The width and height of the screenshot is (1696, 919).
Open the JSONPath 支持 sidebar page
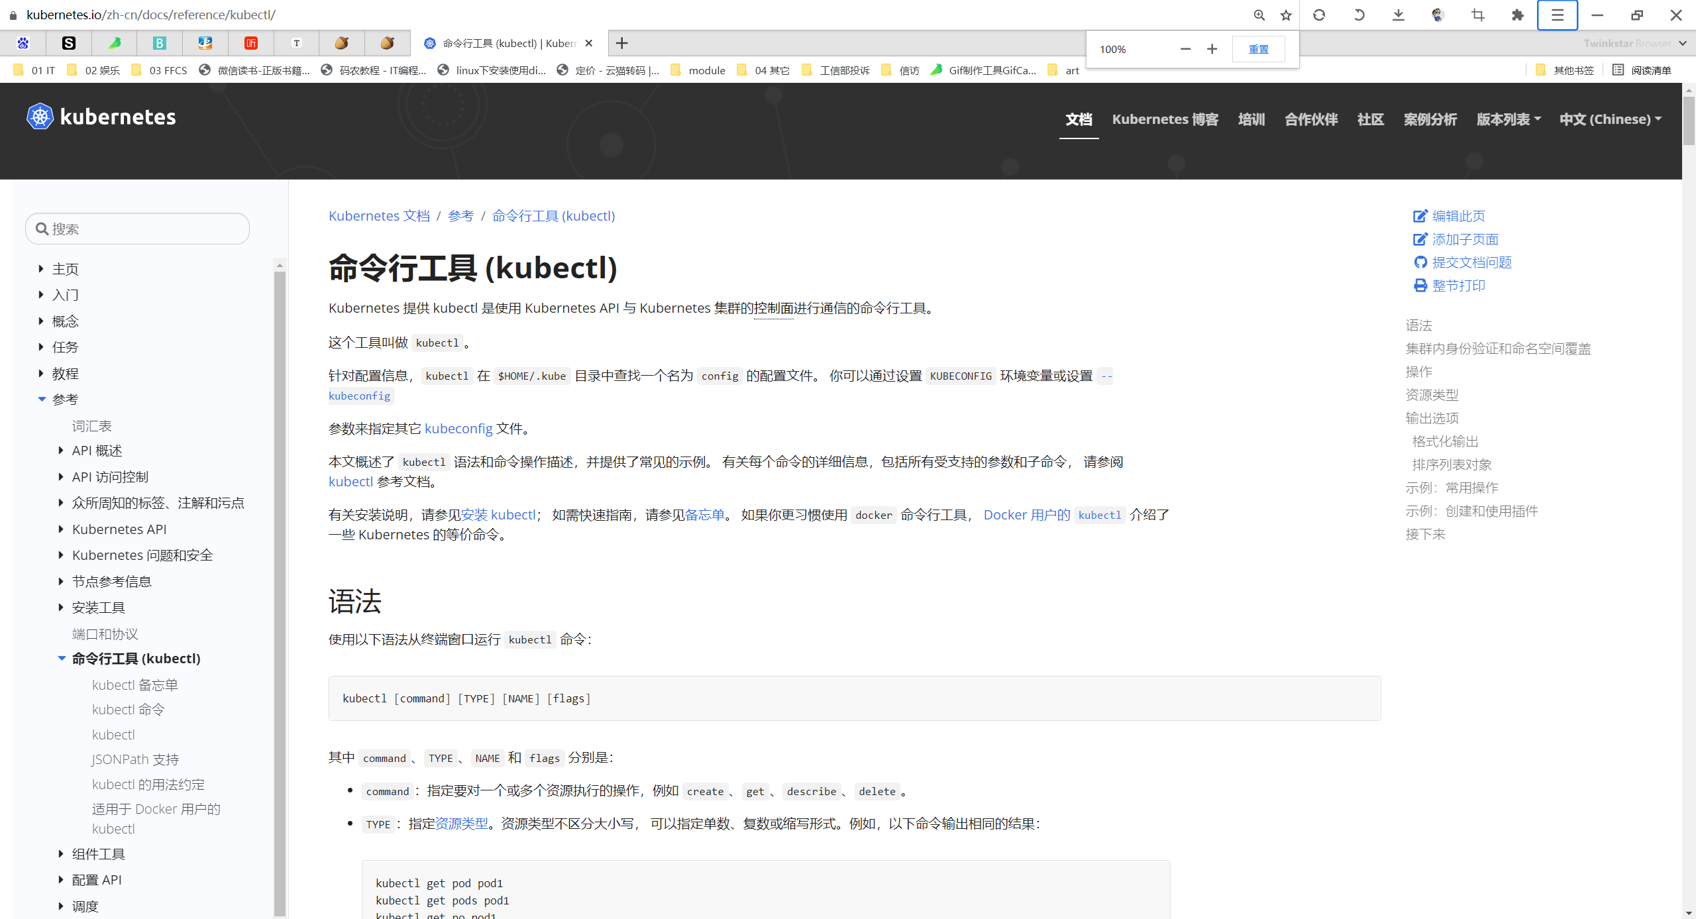click(x=135, y=759)
